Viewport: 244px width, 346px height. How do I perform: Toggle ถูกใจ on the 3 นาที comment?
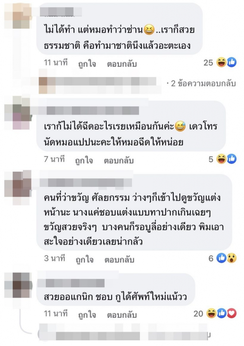tap(85, 259)
